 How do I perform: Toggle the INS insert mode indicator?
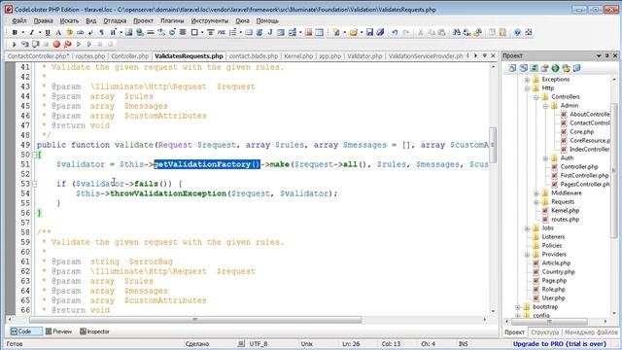463,343
